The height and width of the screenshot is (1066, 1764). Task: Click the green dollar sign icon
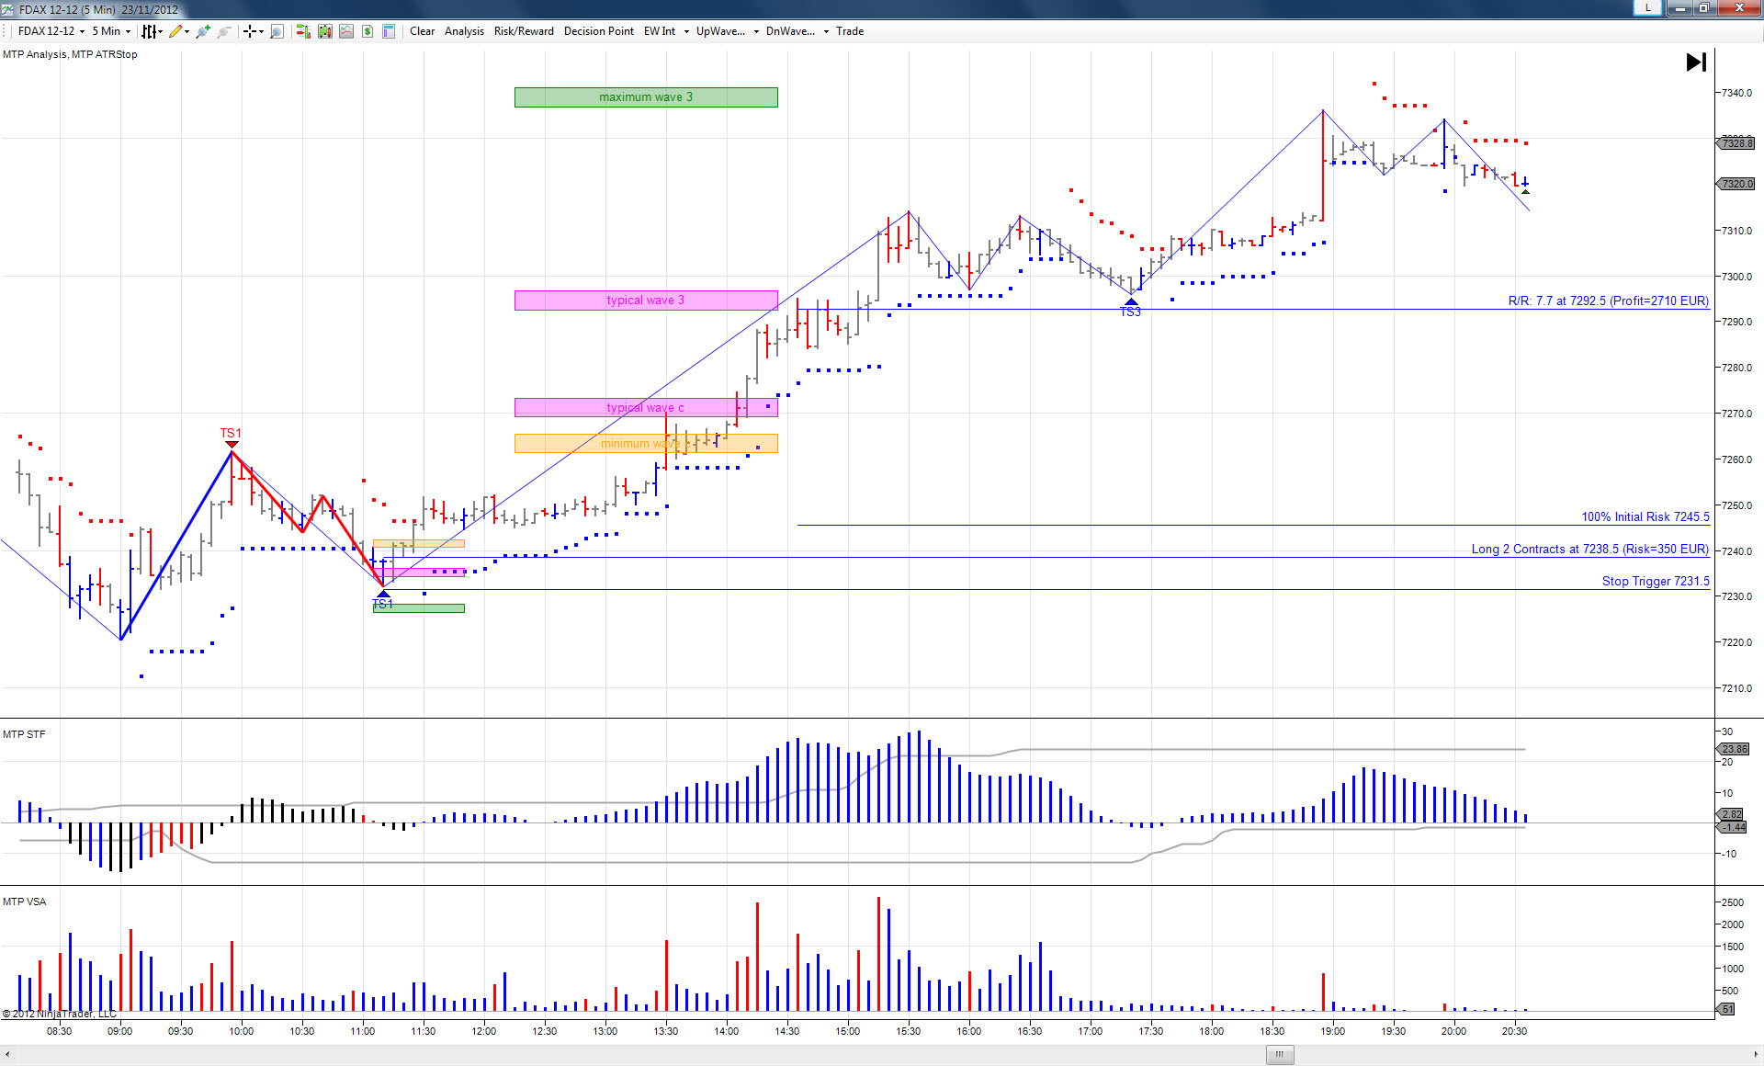coord(367,31)
